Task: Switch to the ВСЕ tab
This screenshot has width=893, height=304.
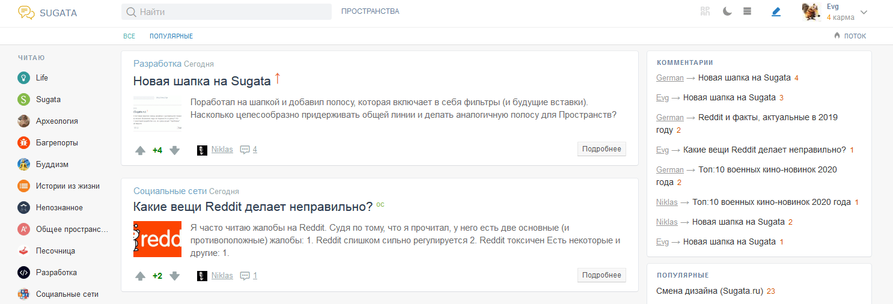Action: pos(129,36)
